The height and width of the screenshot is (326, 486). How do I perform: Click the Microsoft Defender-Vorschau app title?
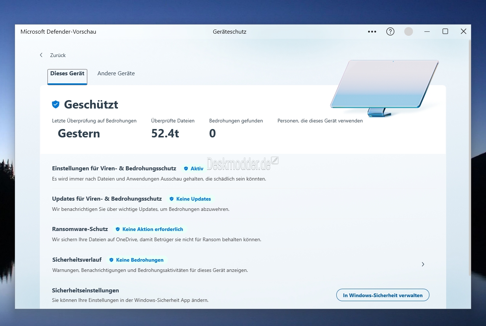point(58,32)
